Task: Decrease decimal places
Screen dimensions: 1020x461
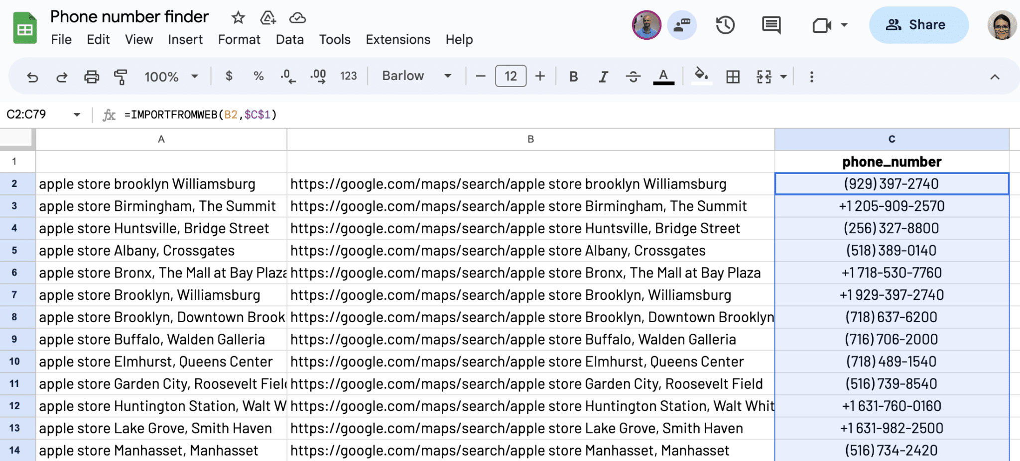Action: (x=287, y=76)
